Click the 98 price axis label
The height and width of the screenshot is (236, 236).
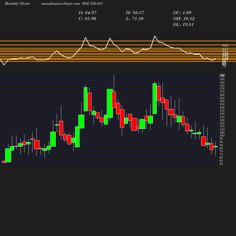221,139
